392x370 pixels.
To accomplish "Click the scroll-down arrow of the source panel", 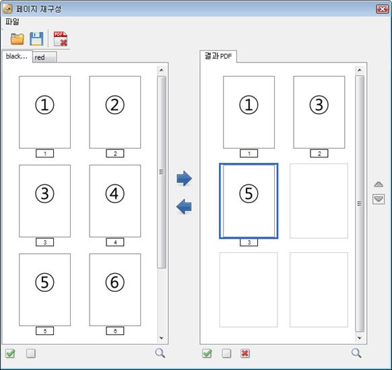I will pos(162,338).
